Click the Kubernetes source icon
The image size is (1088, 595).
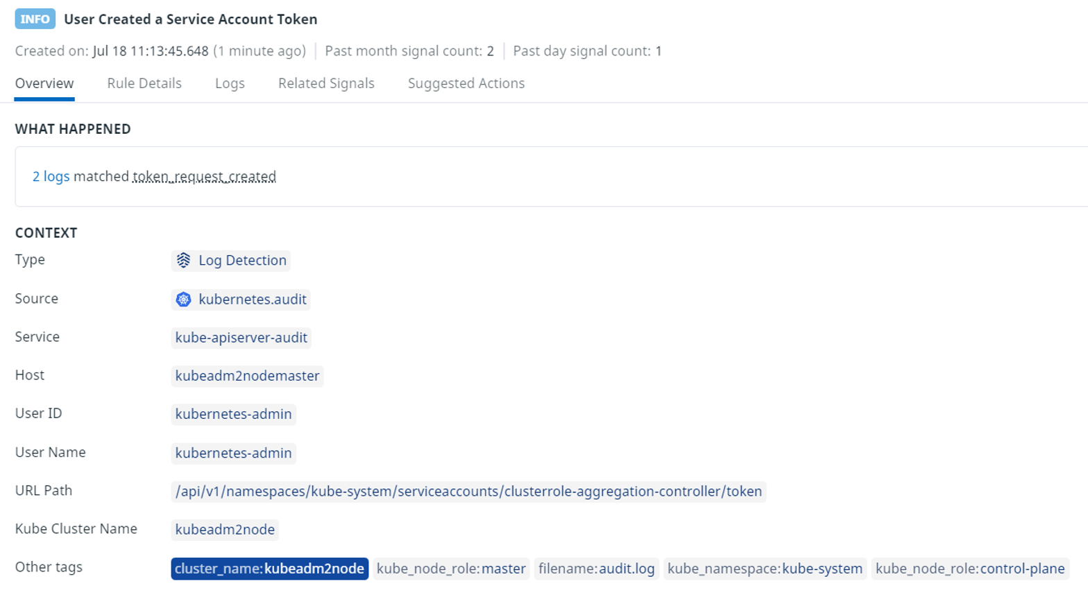pyautogui.click(x=183, y=299)
